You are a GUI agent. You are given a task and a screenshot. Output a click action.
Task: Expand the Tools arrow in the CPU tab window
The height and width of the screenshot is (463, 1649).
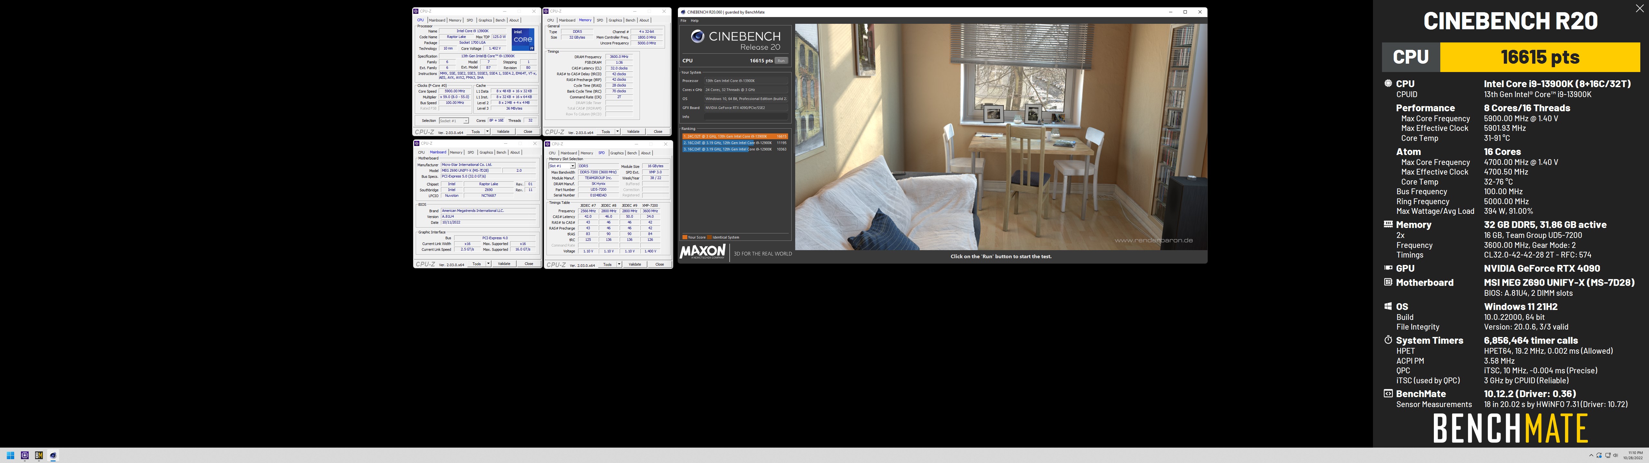click(x=488, y=132)
